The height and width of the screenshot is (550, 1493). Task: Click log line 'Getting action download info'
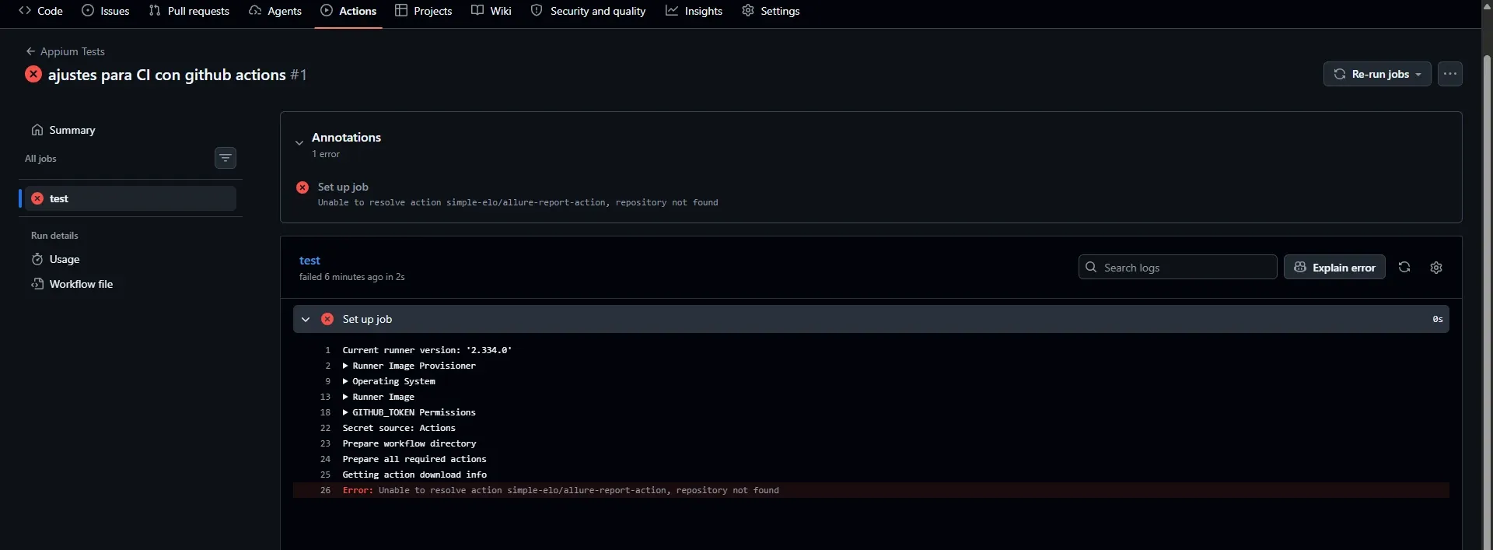(x=414, y=475)
